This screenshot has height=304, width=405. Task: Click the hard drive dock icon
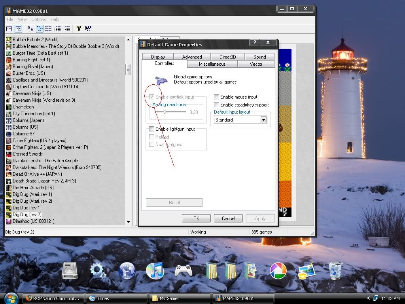click(x=70, y=271)
